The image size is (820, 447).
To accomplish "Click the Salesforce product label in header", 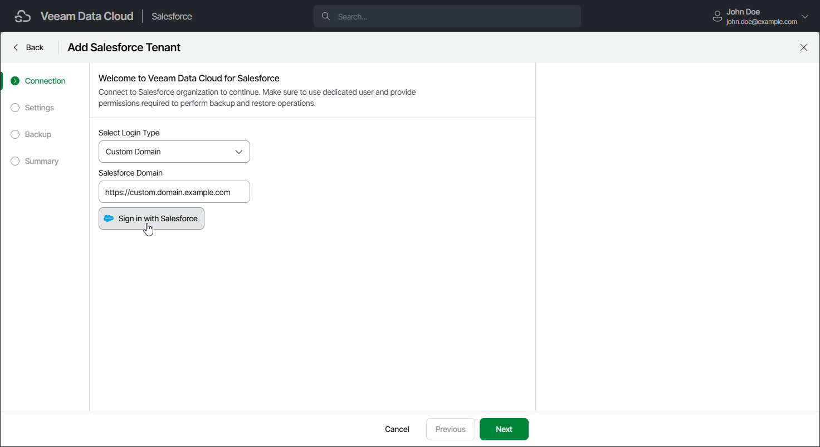I will pos(172,17).
